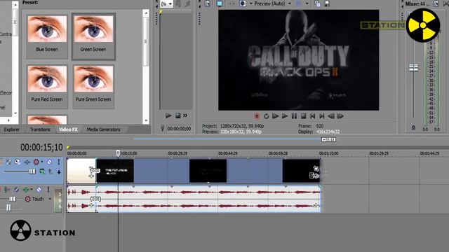The image size is (449, 252).
Task: Go to end of project
Action: 321,116
